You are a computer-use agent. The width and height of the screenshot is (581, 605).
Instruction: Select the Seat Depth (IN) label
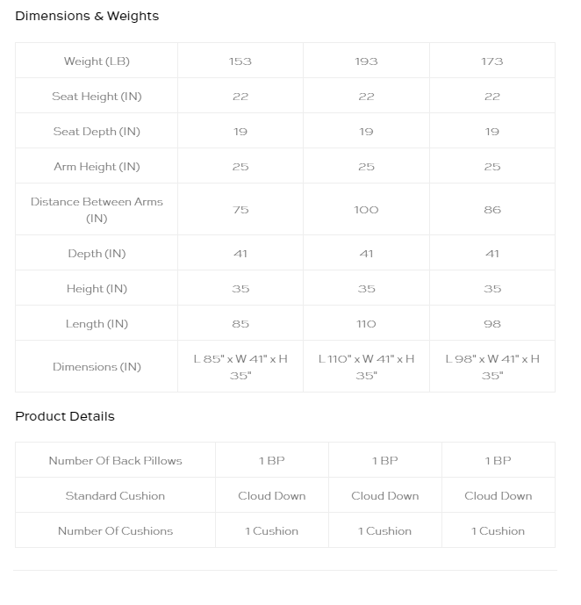(x=97, y=131)
